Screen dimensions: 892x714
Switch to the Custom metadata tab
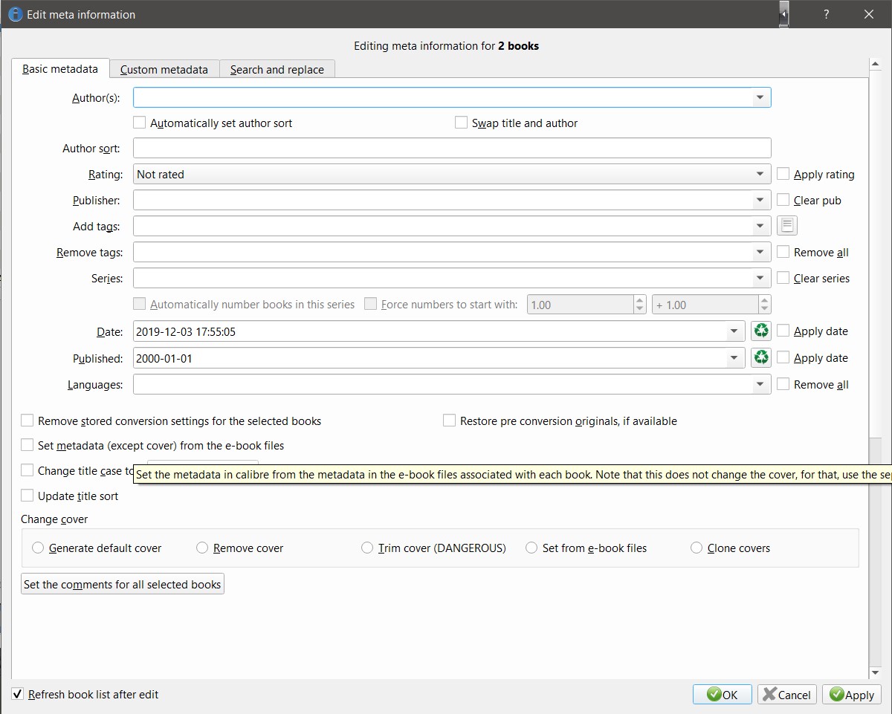164,69
